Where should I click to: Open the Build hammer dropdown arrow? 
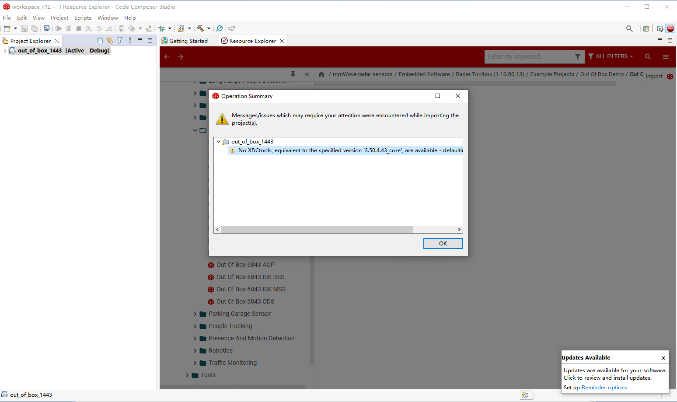pyautogui.click(x=209, y=28)
